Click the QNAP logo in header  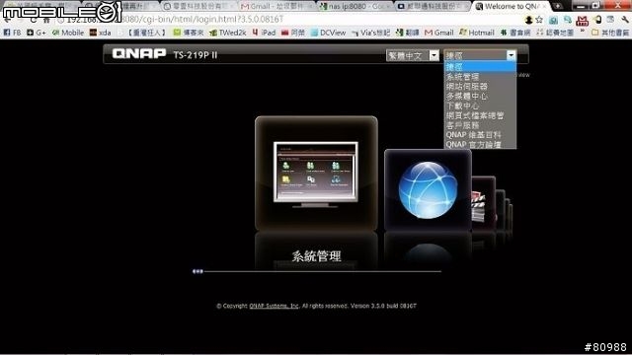[x=139, y=53]
